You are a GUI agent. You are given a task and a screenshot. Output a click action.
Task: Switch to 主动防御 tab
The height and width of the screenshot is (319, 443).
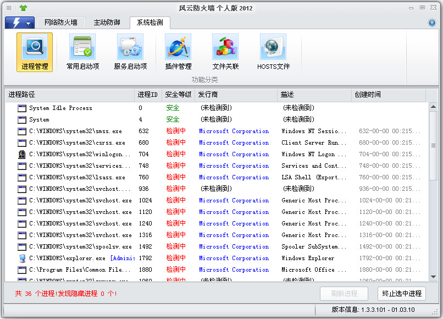coord(107,23)
